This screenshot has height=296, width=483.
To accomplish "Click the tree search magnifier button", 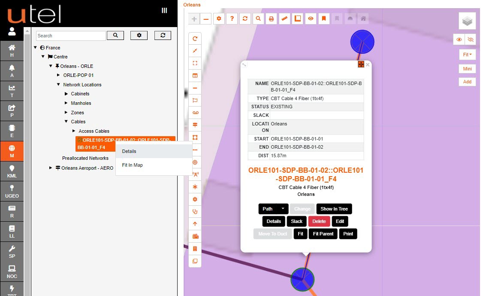I will [115, 36].
